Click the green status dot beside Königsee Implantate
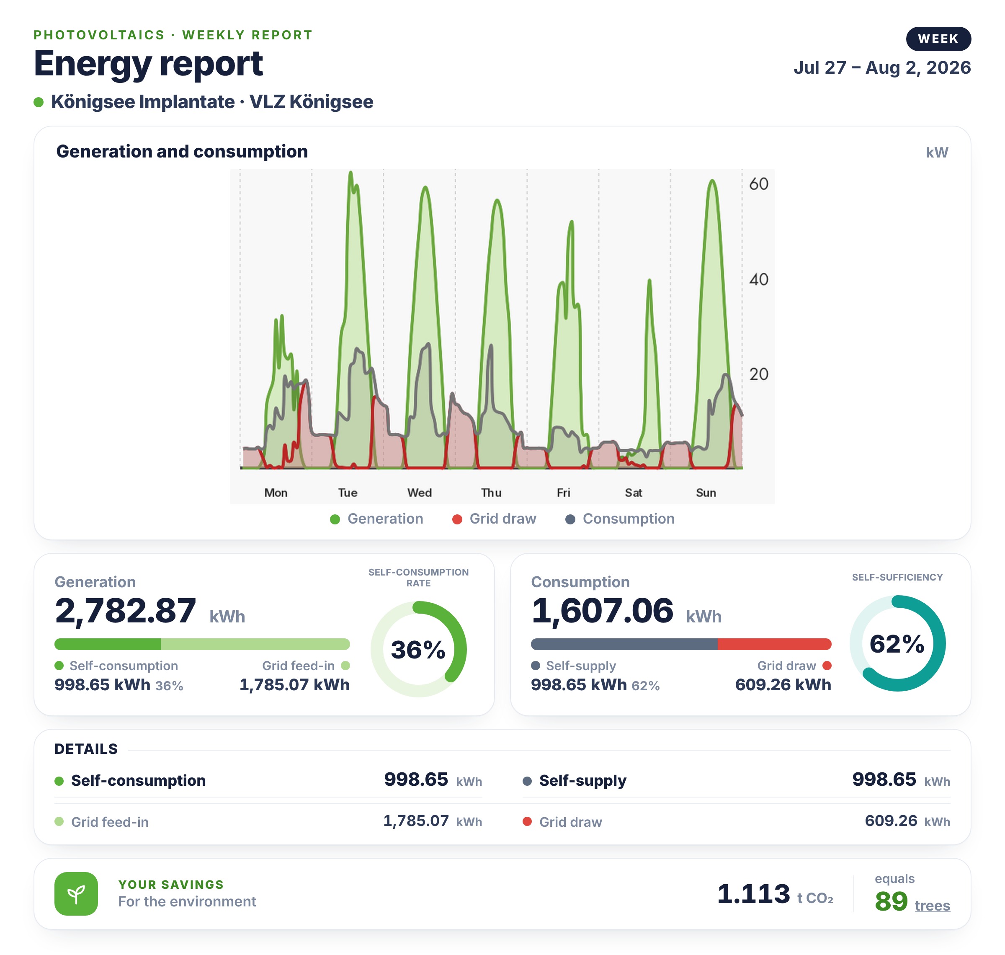The image size is (1005, 955). coord(38,102)
